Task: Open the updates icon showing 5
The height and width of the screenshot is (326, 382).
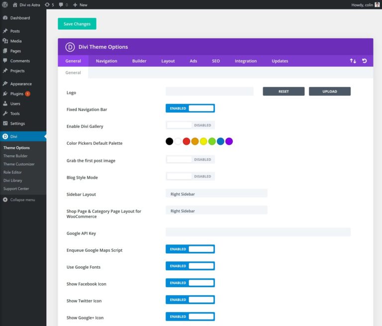Action: [x=47, y=4]
